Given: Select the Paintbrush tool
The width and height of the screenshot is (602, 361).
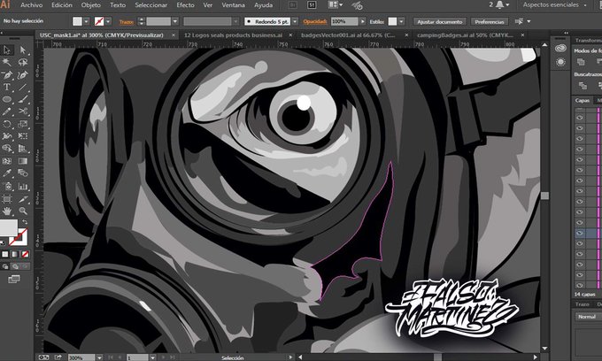Looking at the screenshot, I should 23,99.
